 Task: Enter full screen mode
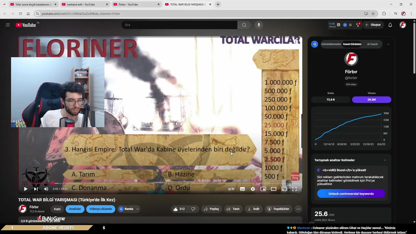click(x=294, y=189)
